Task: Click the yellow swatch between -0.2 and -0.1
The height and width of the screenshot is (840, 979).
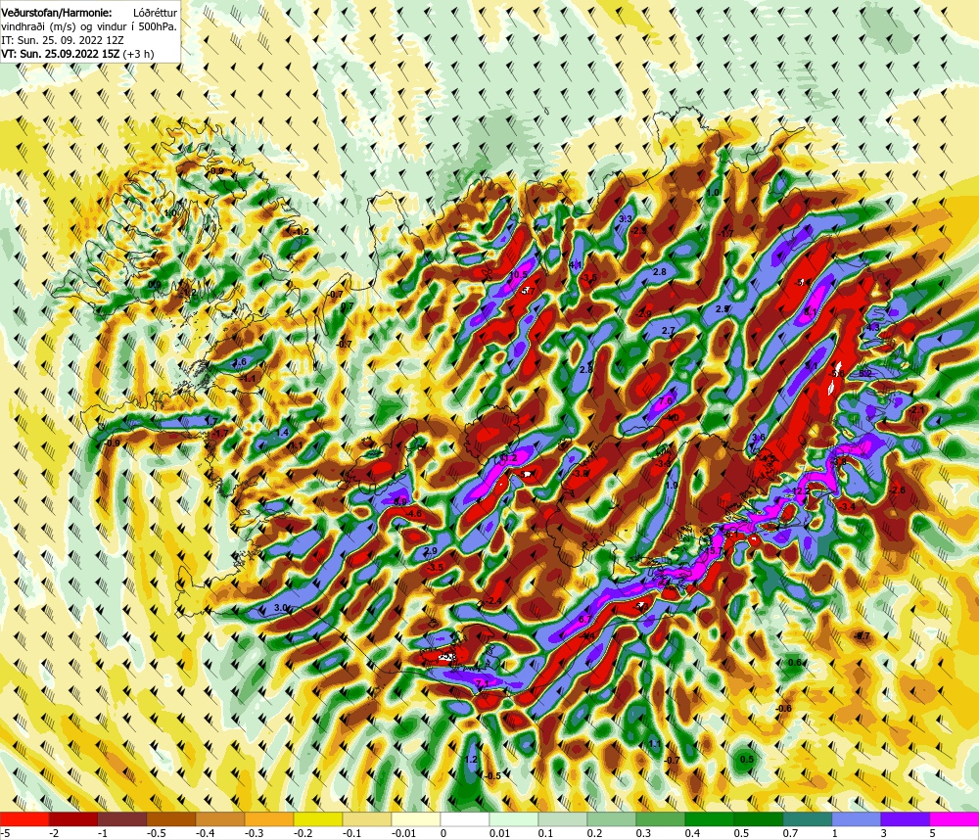Action: 318,818
